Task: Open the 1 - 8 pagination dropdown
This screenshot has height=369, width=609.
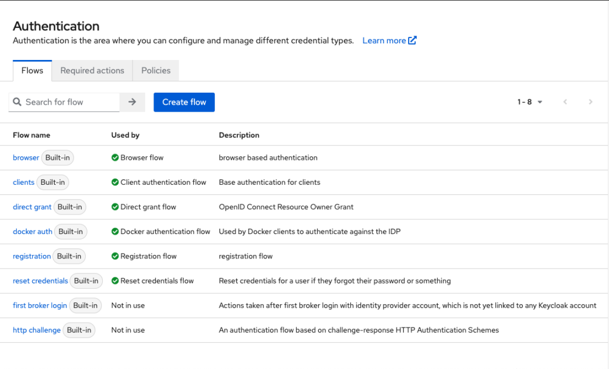Action: [x=529, y=102]
